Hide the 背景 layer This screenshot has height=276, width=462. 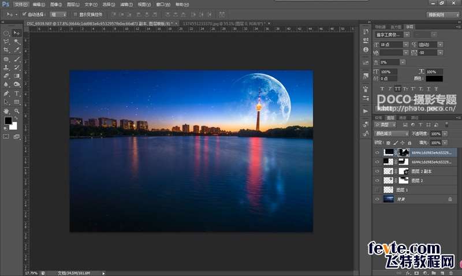(x=377, y=199)
